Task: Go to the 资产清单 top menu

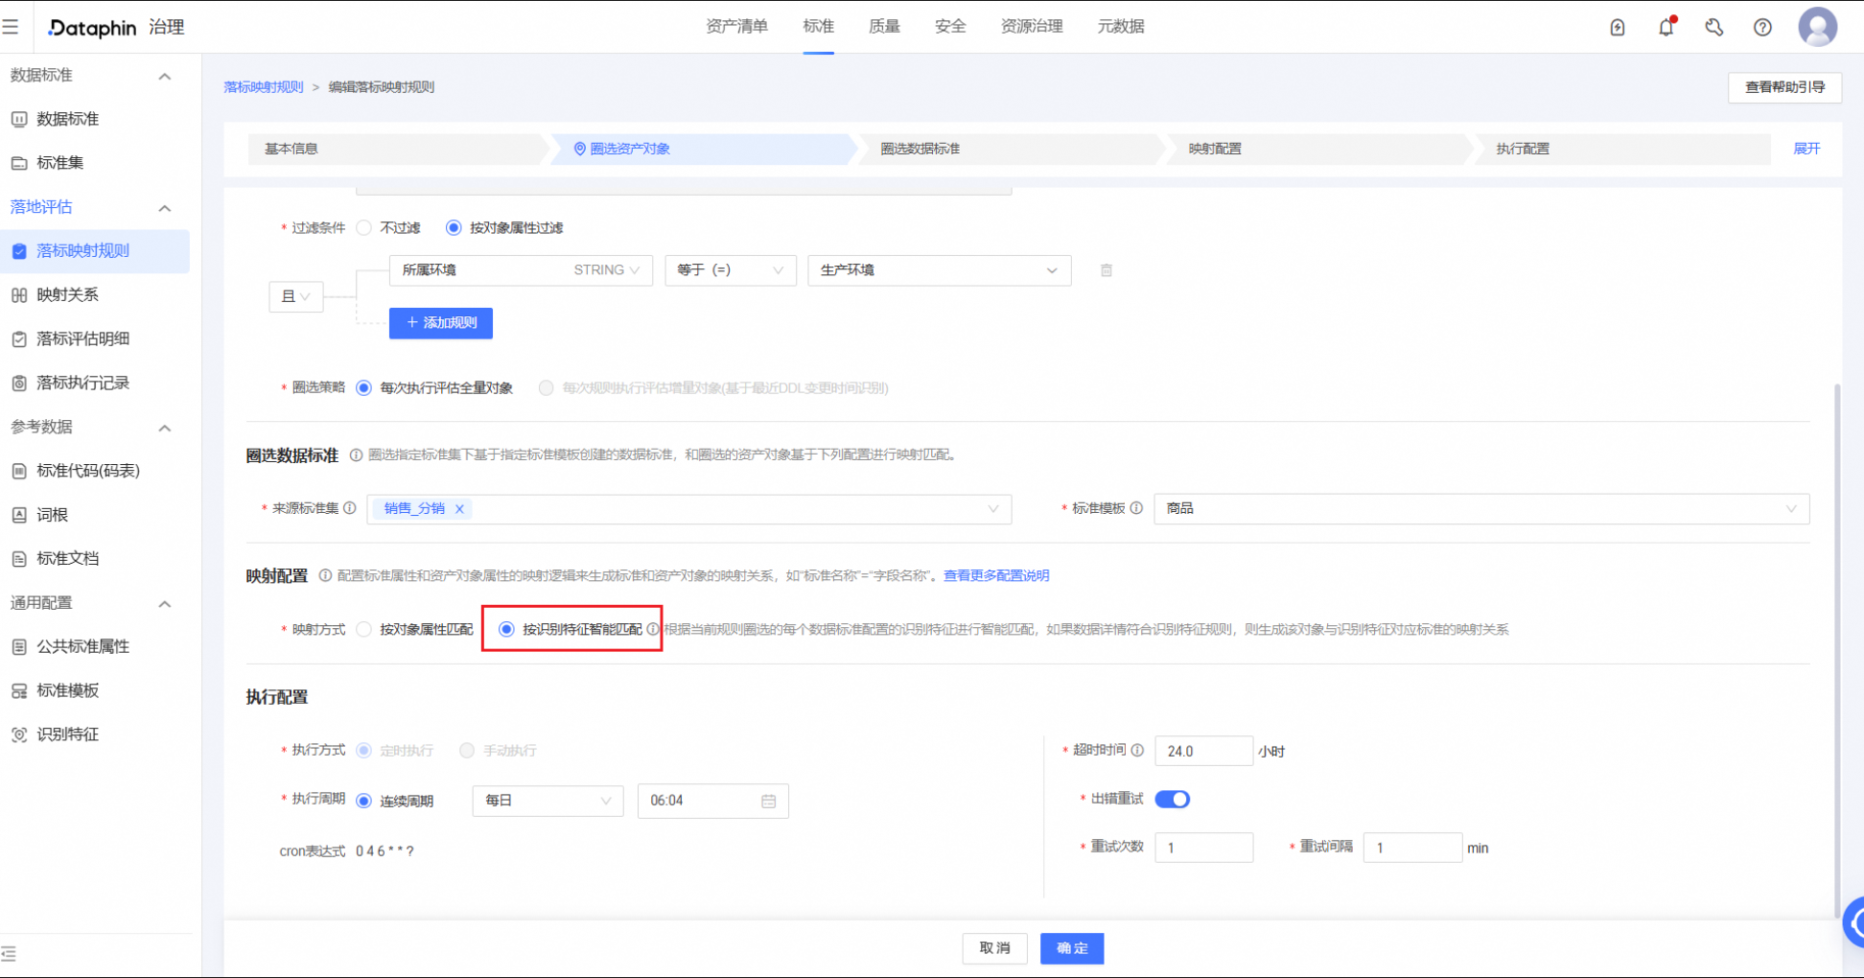Action: pos(736,27)
